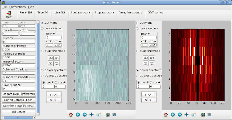The height and width of the screenshot is (120, 232).
Task: Open the Help menu
Action: (x=31, y=7)
